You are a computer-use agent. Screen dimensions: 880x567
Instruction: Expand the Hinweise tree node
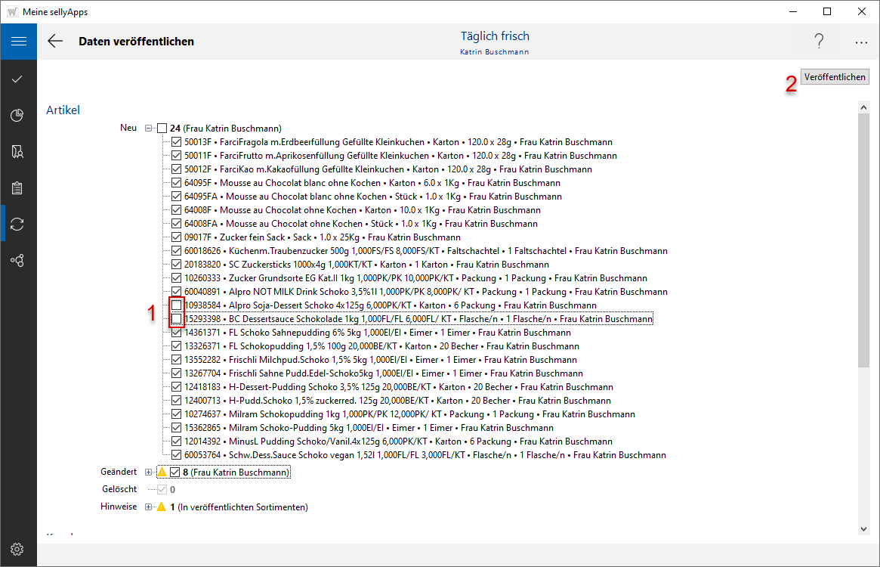(149, 507)
